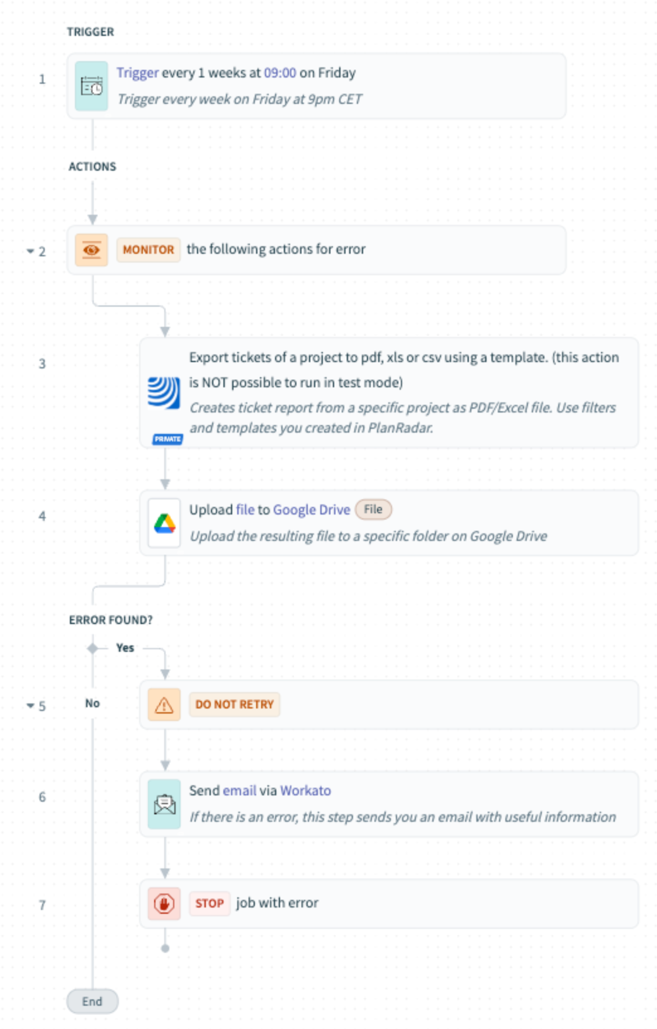Click the Yes branch diamond connector
This screenshot has width=657, height=1029.
click(x=93, y=648)
